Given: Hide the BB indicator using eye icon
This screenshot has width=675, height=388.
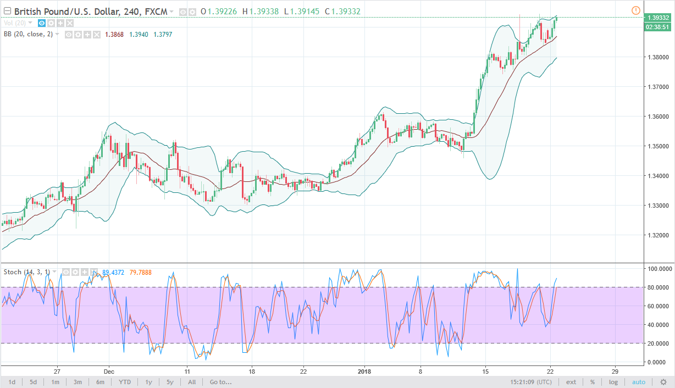Looking at the screenshot, I should pos(69,35).
